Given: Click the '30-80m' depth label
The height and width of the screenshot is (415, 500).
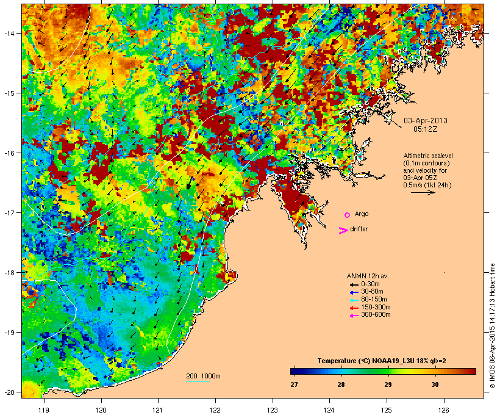Looking at the screenshot, I should [x=372, y=292].
